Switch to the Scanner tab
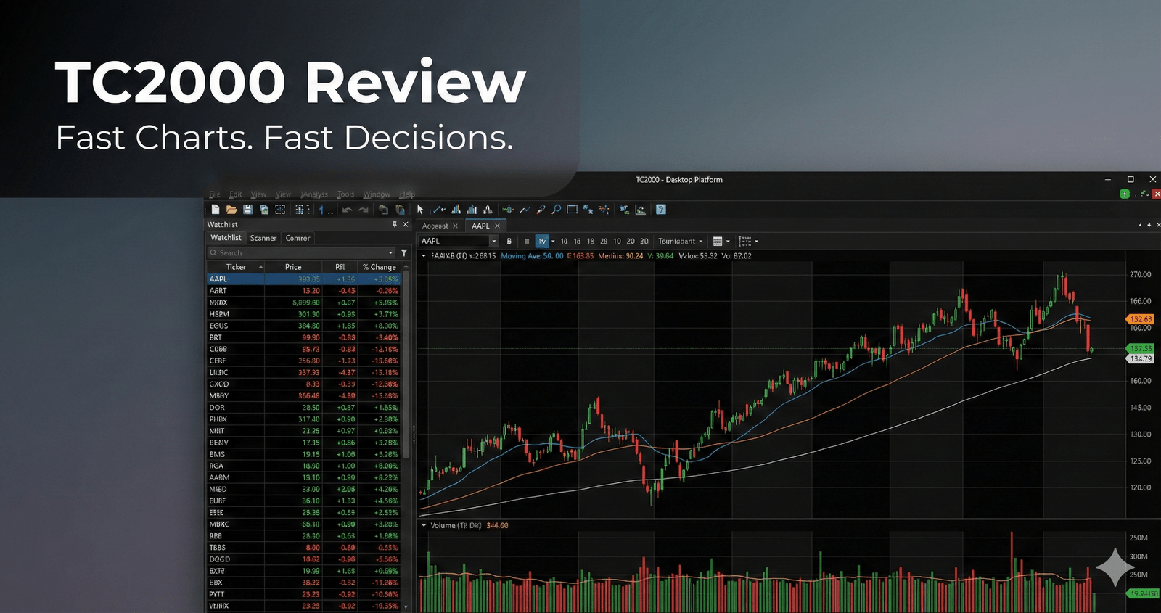Image resolution: width=1161 pixels, height=613 pixels. pos(263,238)
